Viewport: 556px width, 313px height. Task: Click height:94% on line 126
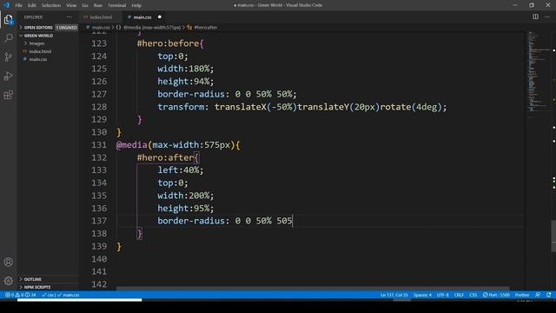186,81
